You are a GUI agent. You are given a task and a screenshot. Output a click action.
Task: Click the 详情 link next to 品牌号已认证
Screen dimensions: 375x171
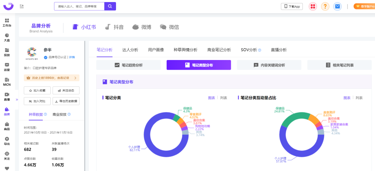point(72,57)
